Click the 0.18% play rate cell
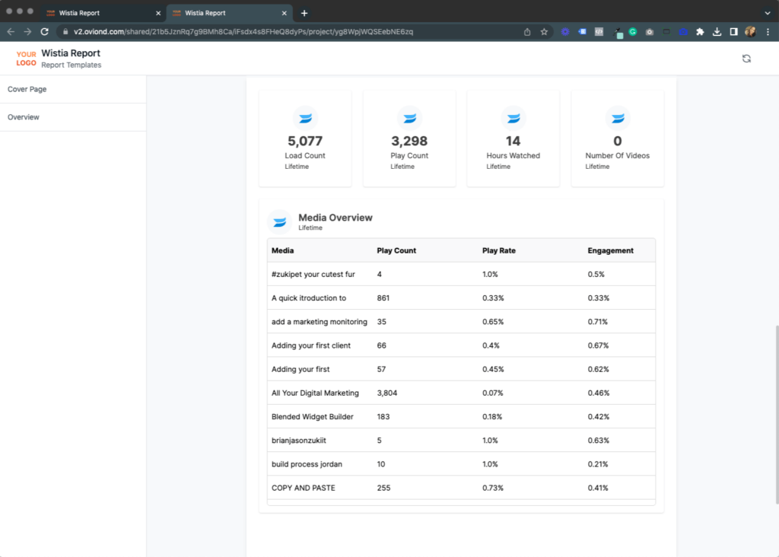The width and height of the screenshot is (779, 557). (x=492, y=417)
